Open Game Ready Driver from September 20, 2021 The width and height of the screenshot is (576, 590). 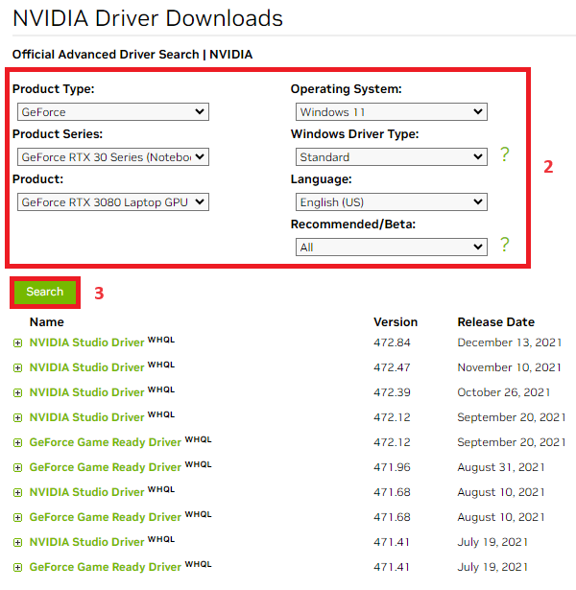point(105,442)
